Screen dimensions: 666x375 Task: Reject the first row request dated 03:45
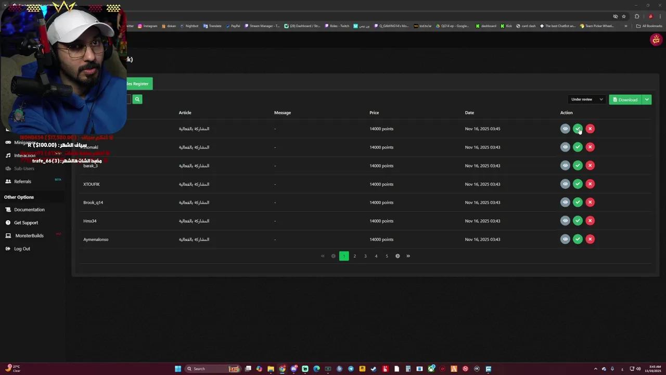click(x=590, y=129)
